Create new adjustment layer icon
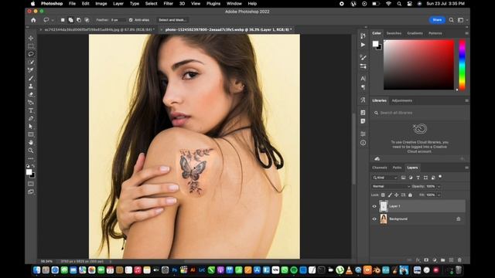 435,260
